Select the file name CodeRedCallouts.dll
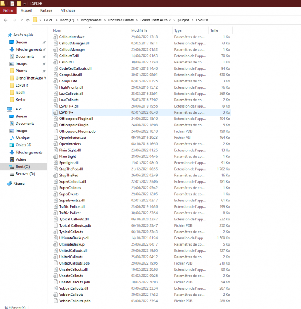Screen dimensions: 301x309 75,68
